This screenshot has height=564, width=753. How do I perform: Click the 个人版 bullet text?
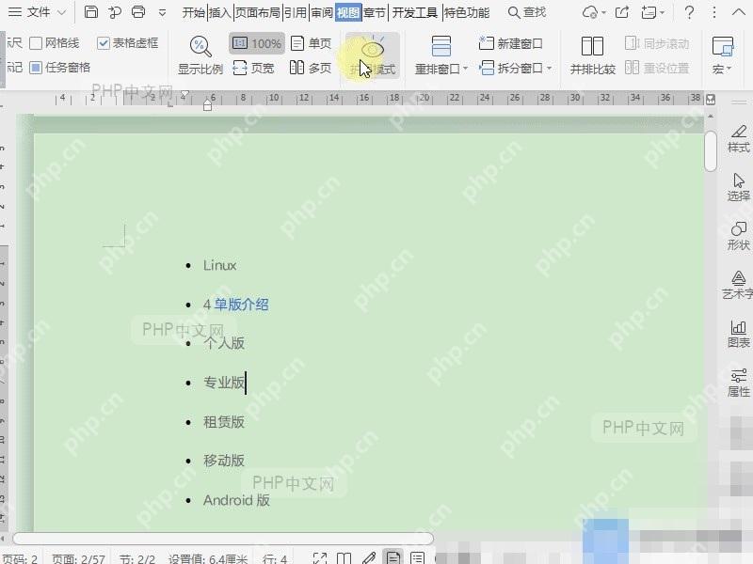(x=224, y=343)
